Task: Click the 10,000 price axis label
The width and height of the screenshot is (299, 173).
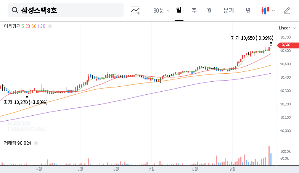Action: click(x=285, y=131)
